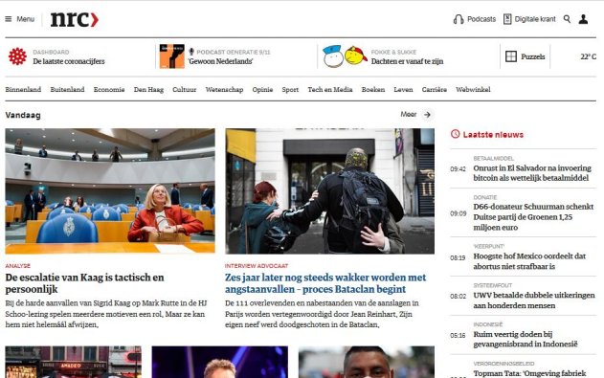Click the DASHBOARD label

pyautogui.click(x=51, y=52)
